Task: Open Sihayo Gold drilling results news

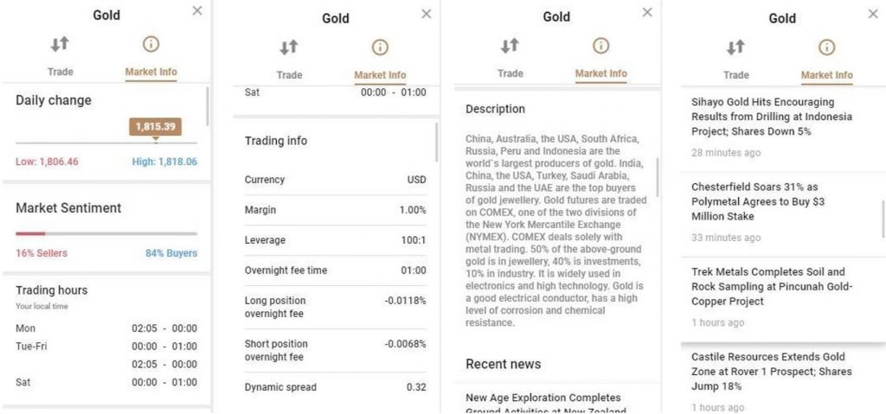Action: [x=771, y=117]
